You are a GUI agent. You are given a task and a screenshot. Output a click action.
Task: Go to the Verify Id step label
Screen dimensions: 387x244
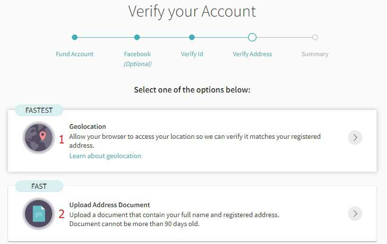(x=192, y=54)
